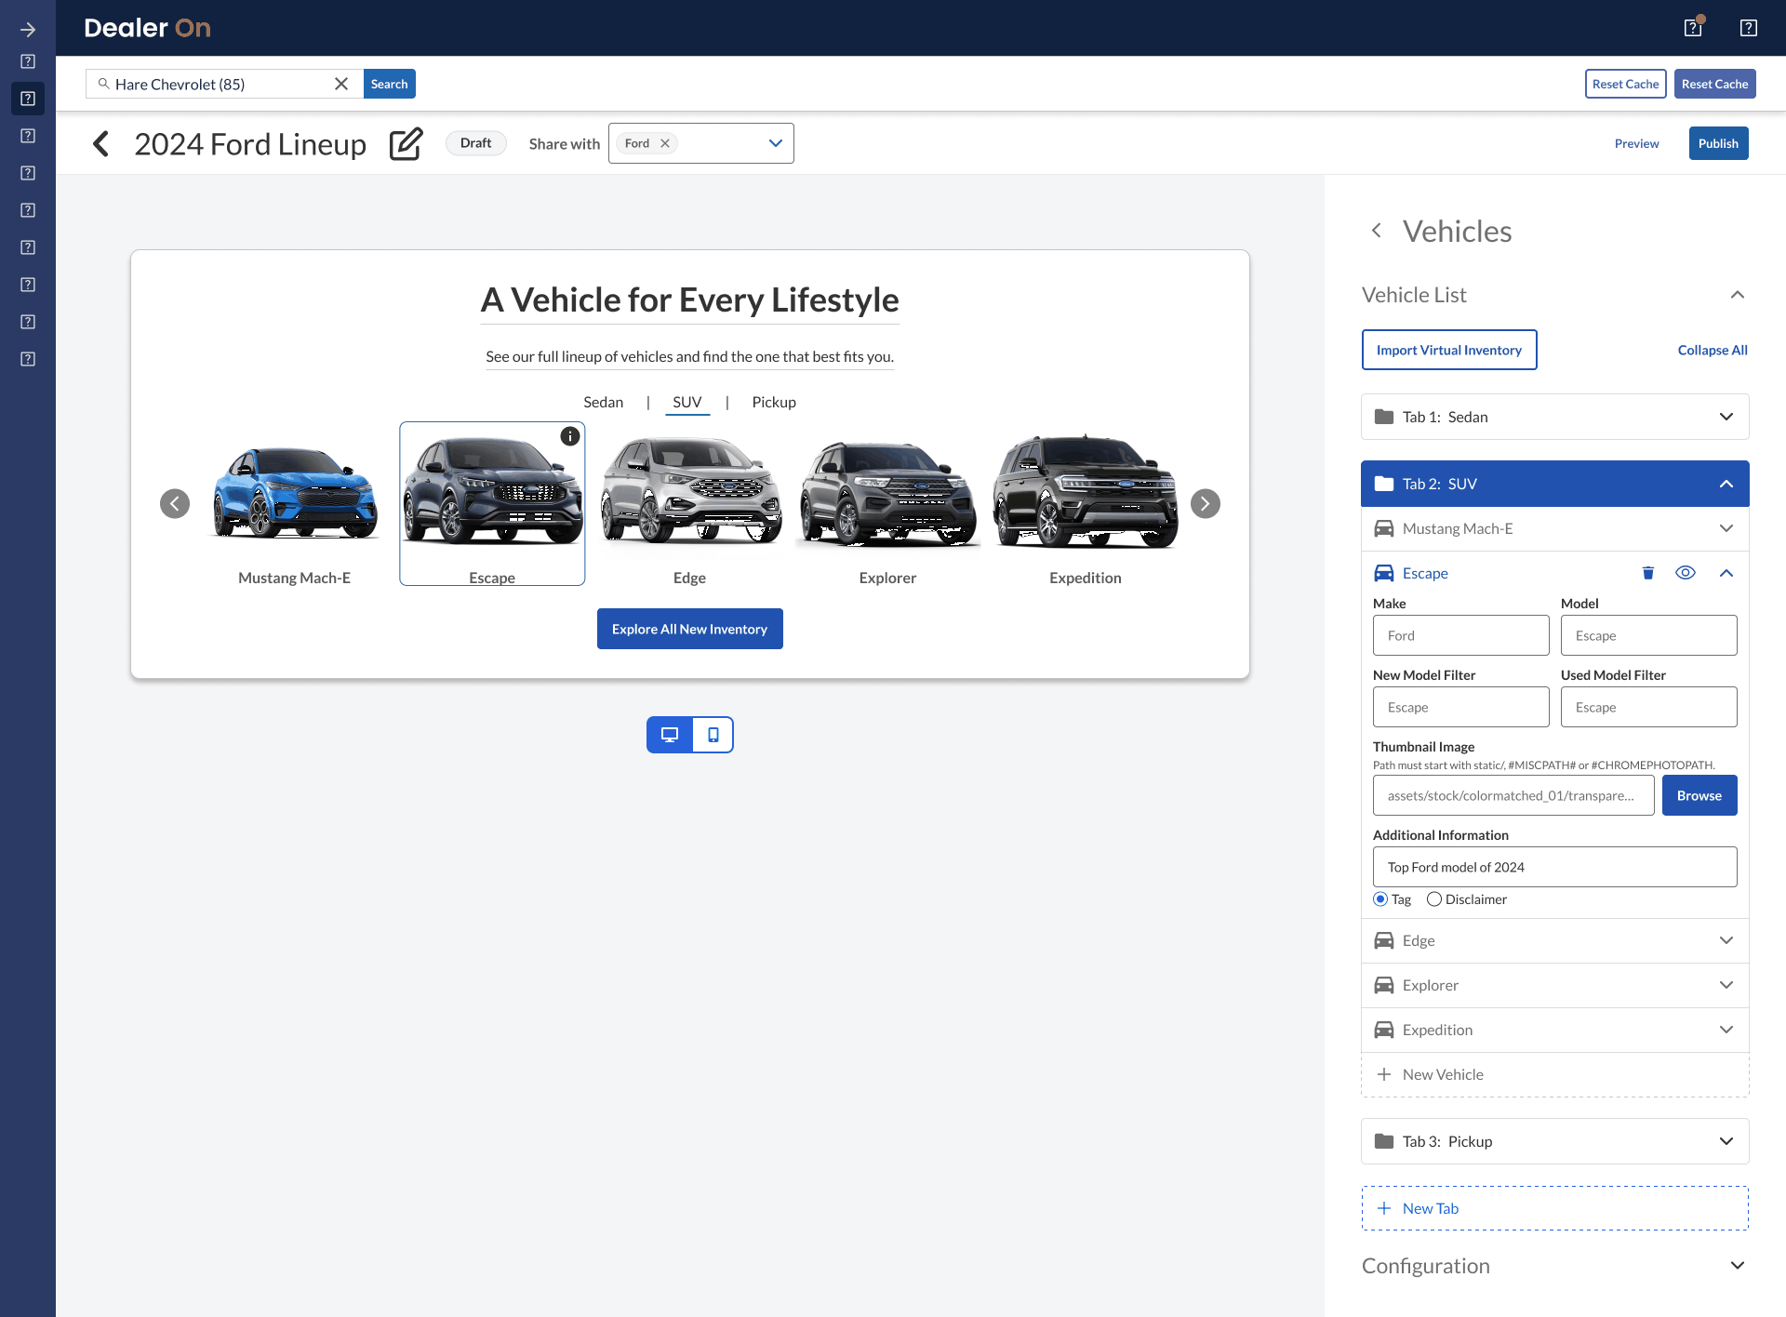The image size is (1786, 1317).
Task: Switch to mobile preview mode
Action: [713, 735]
